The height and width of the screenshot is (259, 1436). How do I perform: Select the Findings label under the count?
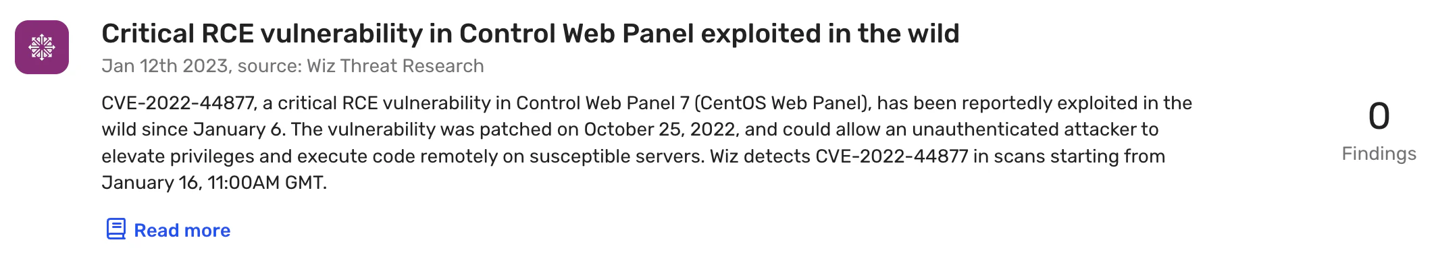pos(1379,154)
